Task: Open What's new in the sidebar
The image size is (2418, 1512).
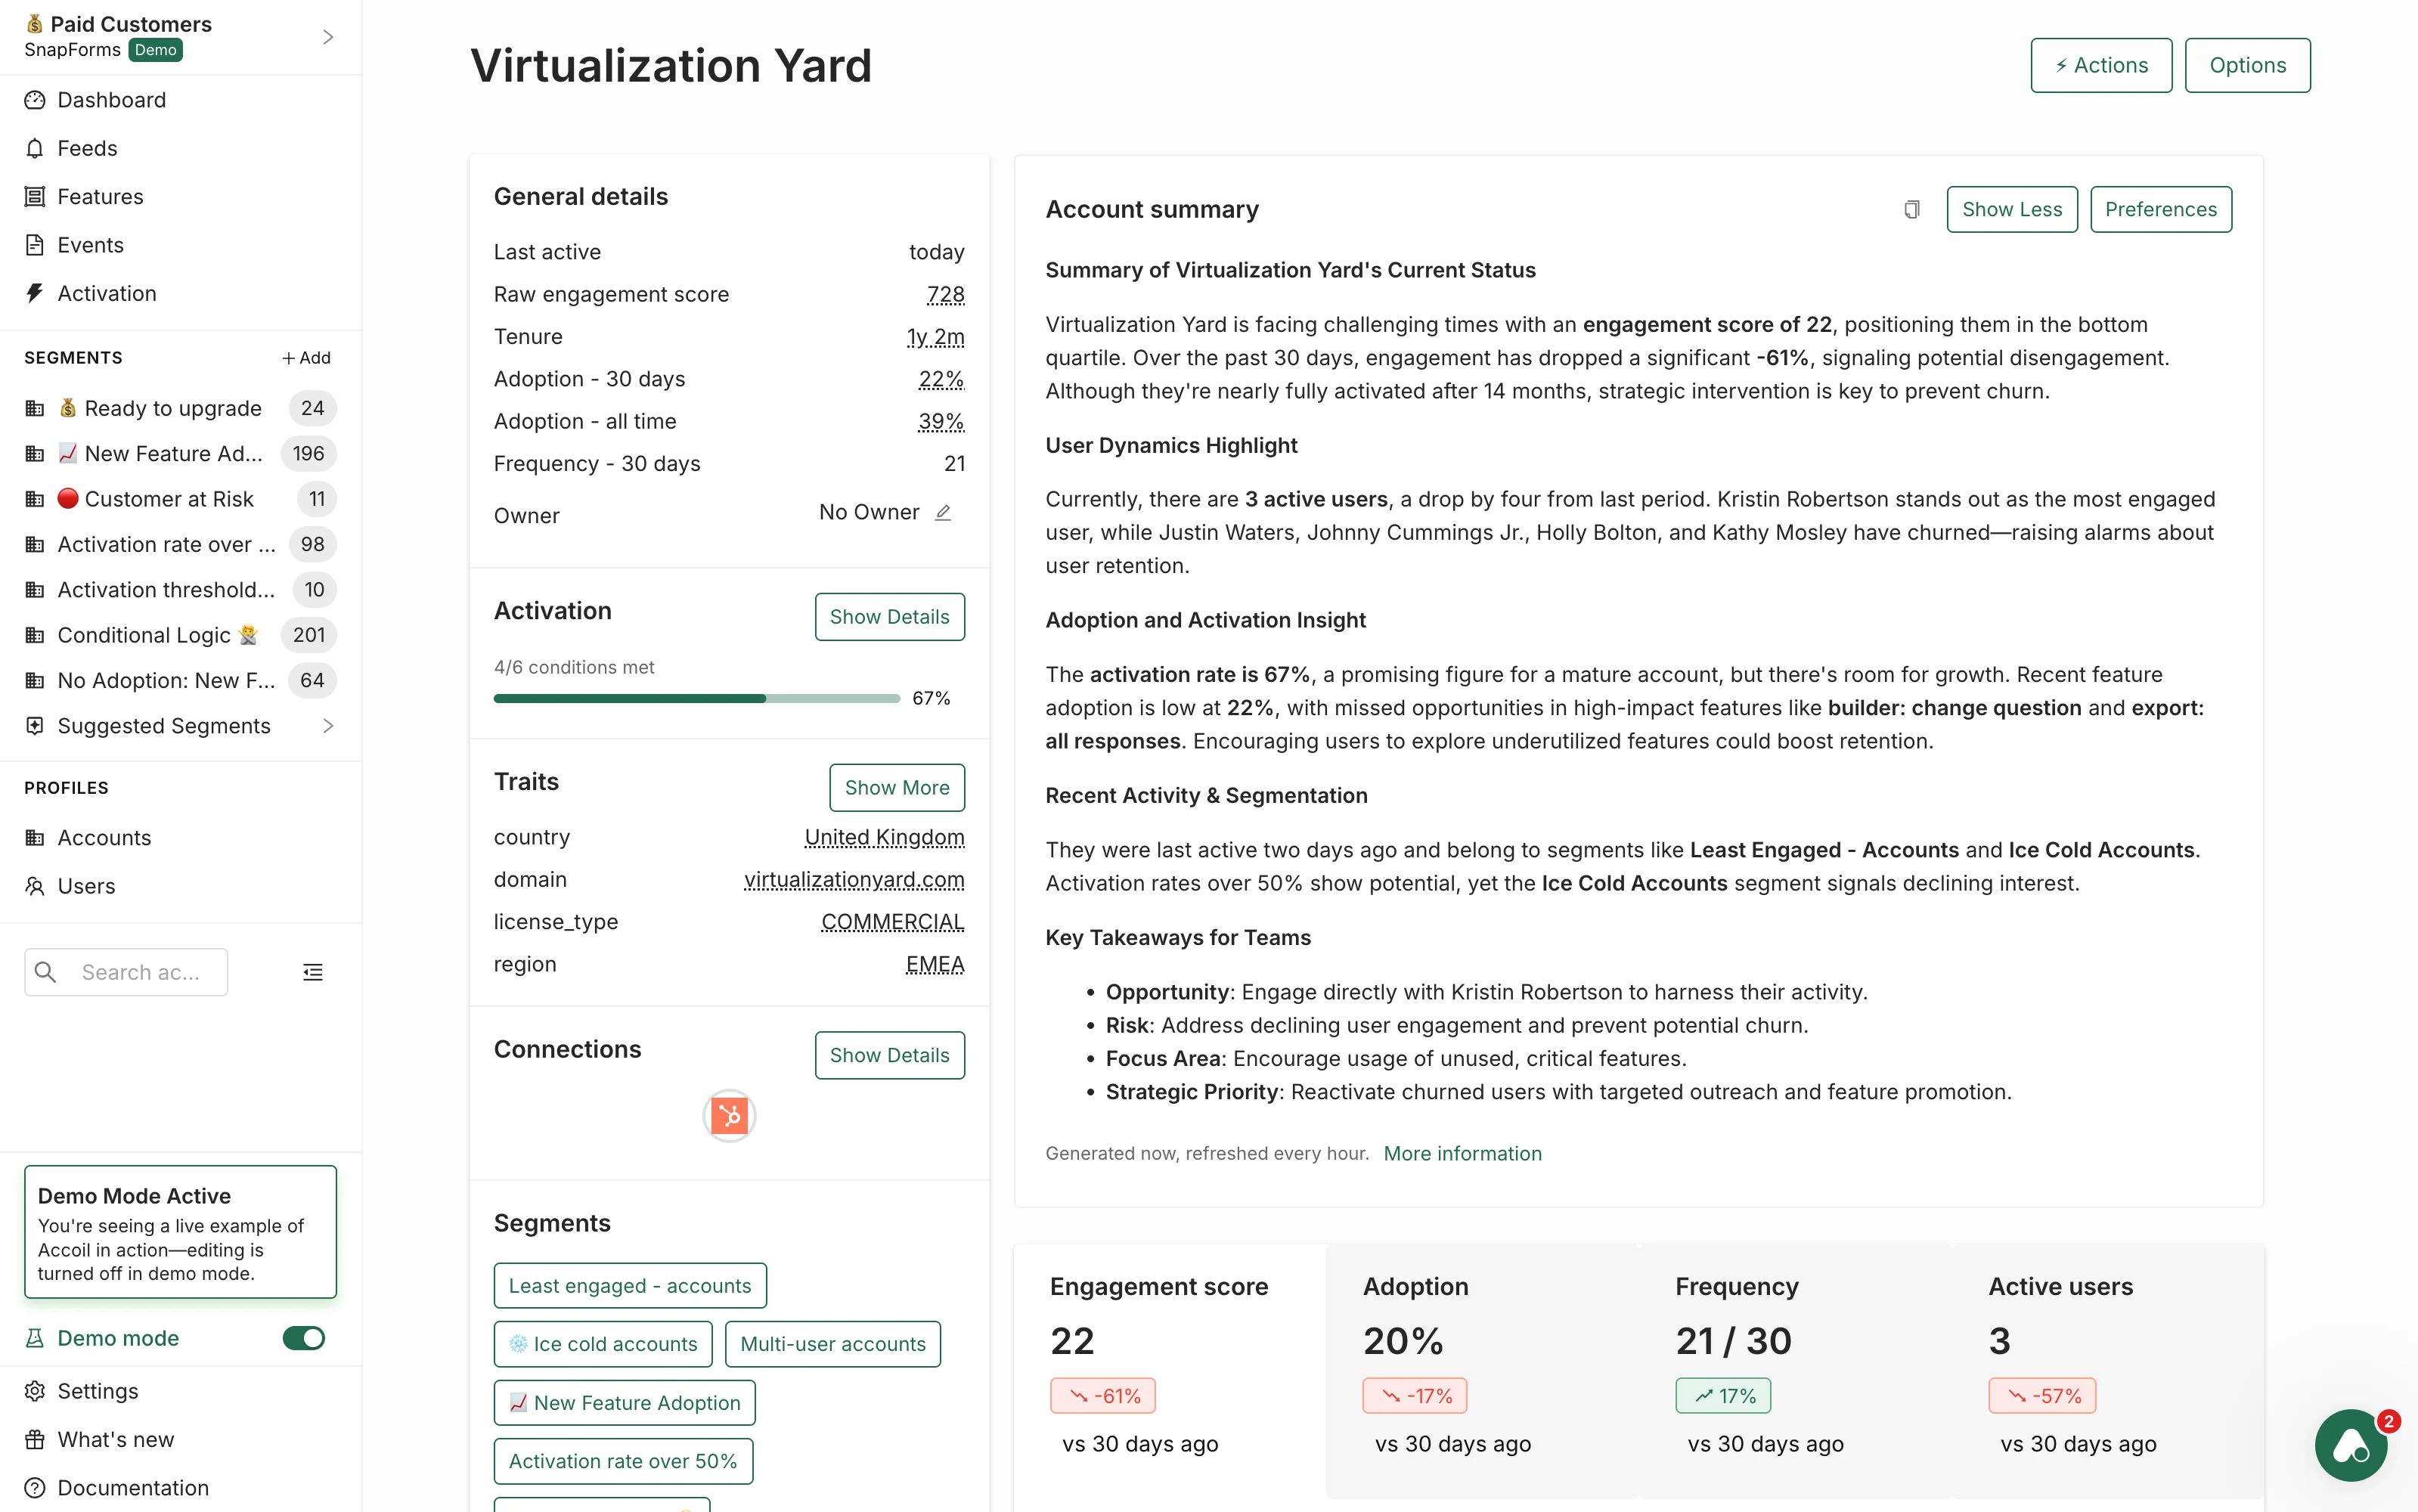Action: coord(115,1439)
